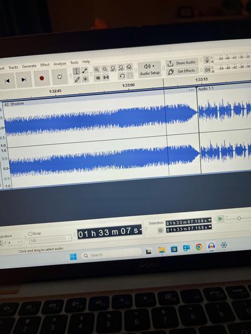Open the Settings gear taskbar icon
251x334 pixels.
224,245
